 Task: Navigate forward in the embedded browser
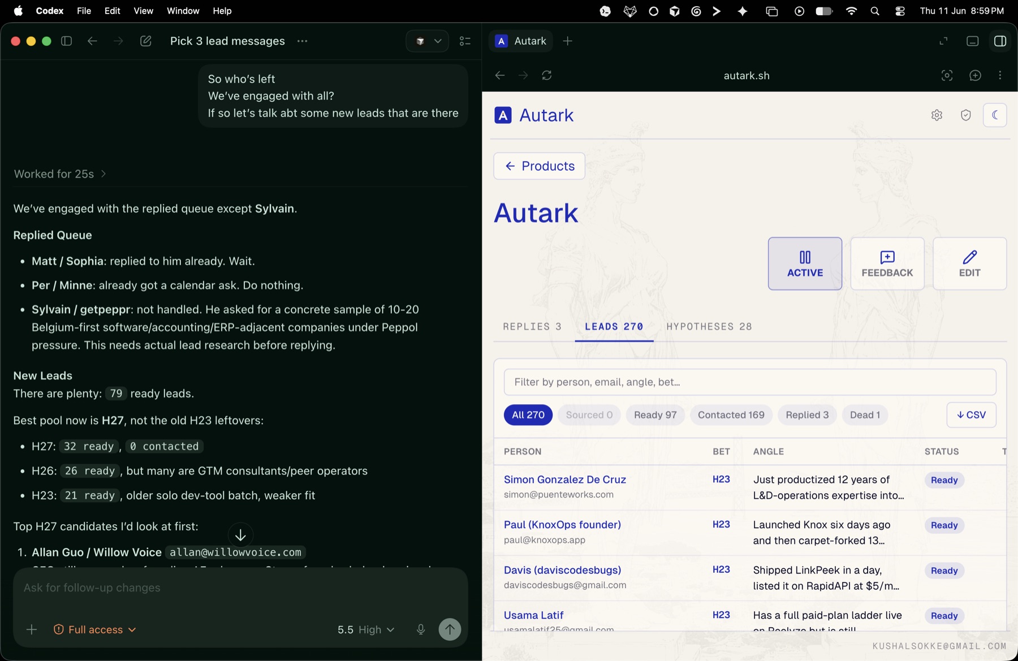click(x=523, y=75)
